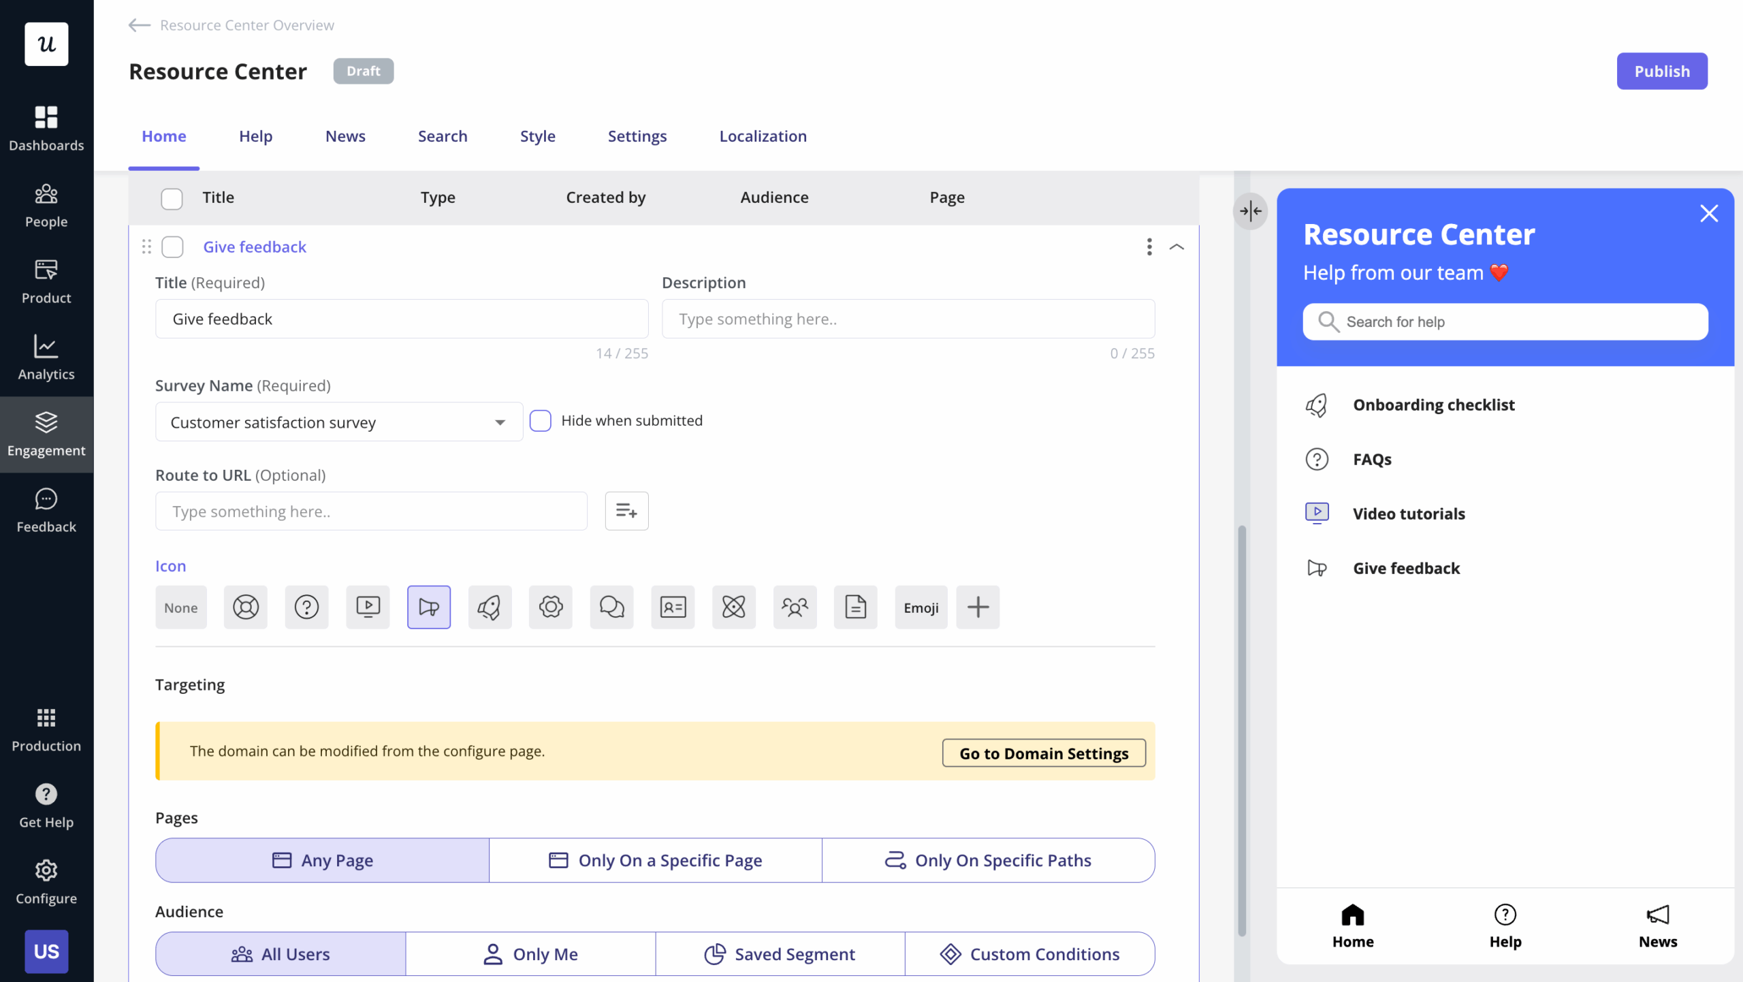This screenshot has width=1743, height=982.
Task: Open the Feedback section in the sidebar
Action: (x=46, y=511)
